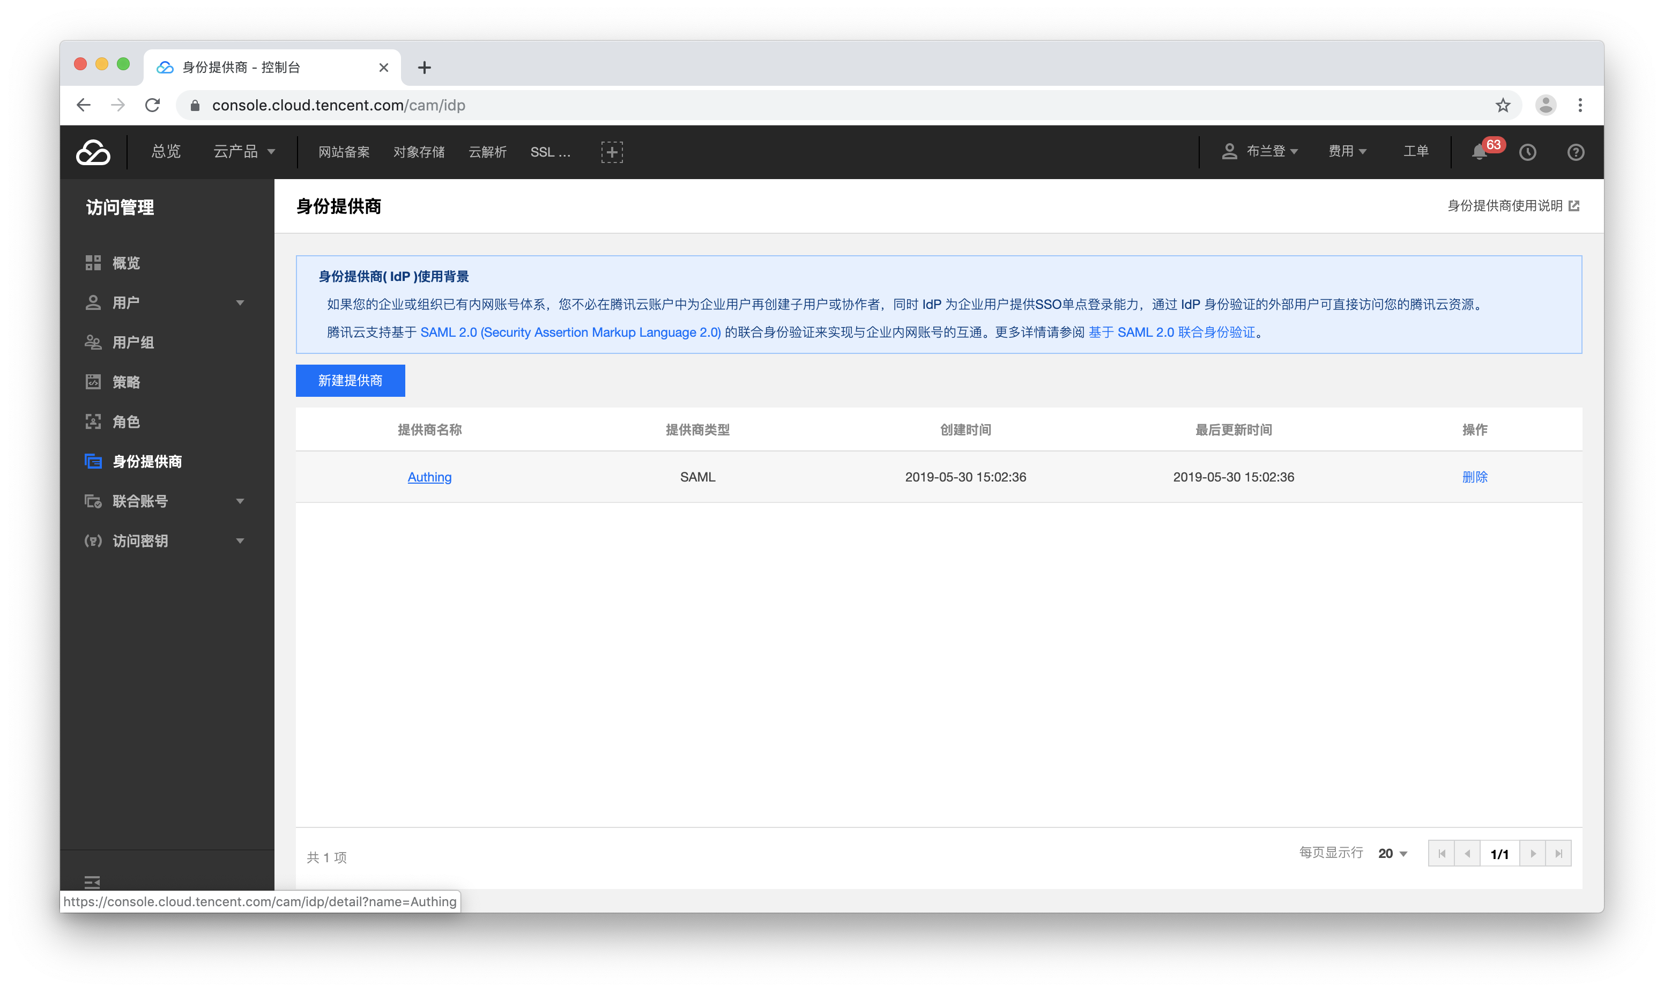The height and width of the screenshot is (992, 1664).
Task: Open the 策略 section
Action: (125, 382)
